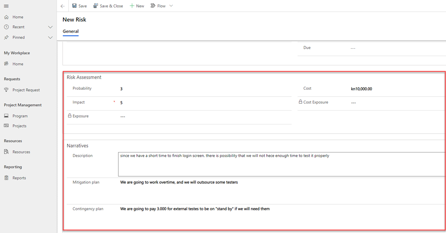Viewport: 446px width, 233px height.
Task: Click the Save disk icon
Action: (x=74, y=6)
